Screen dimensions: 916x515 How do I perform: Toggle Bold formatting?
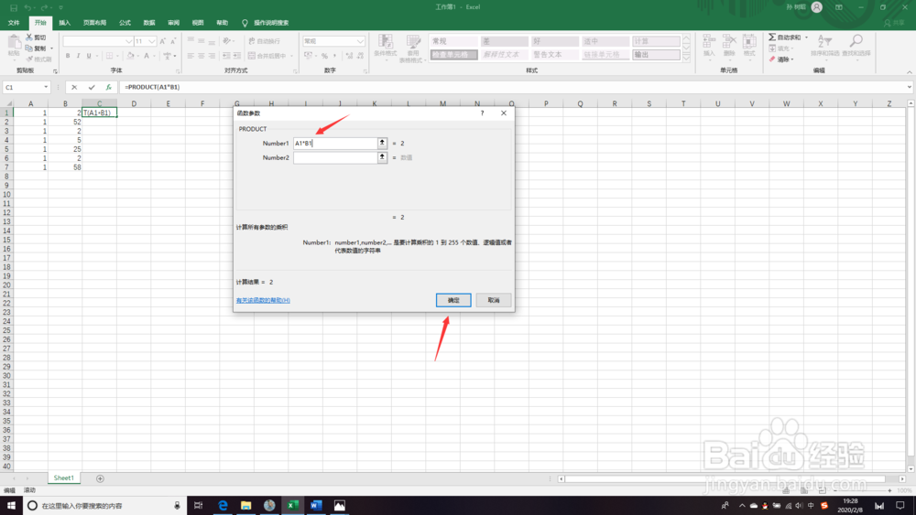[68, 56]
